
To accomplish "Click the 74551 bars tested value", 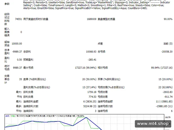I will click(x=18, y=19).
